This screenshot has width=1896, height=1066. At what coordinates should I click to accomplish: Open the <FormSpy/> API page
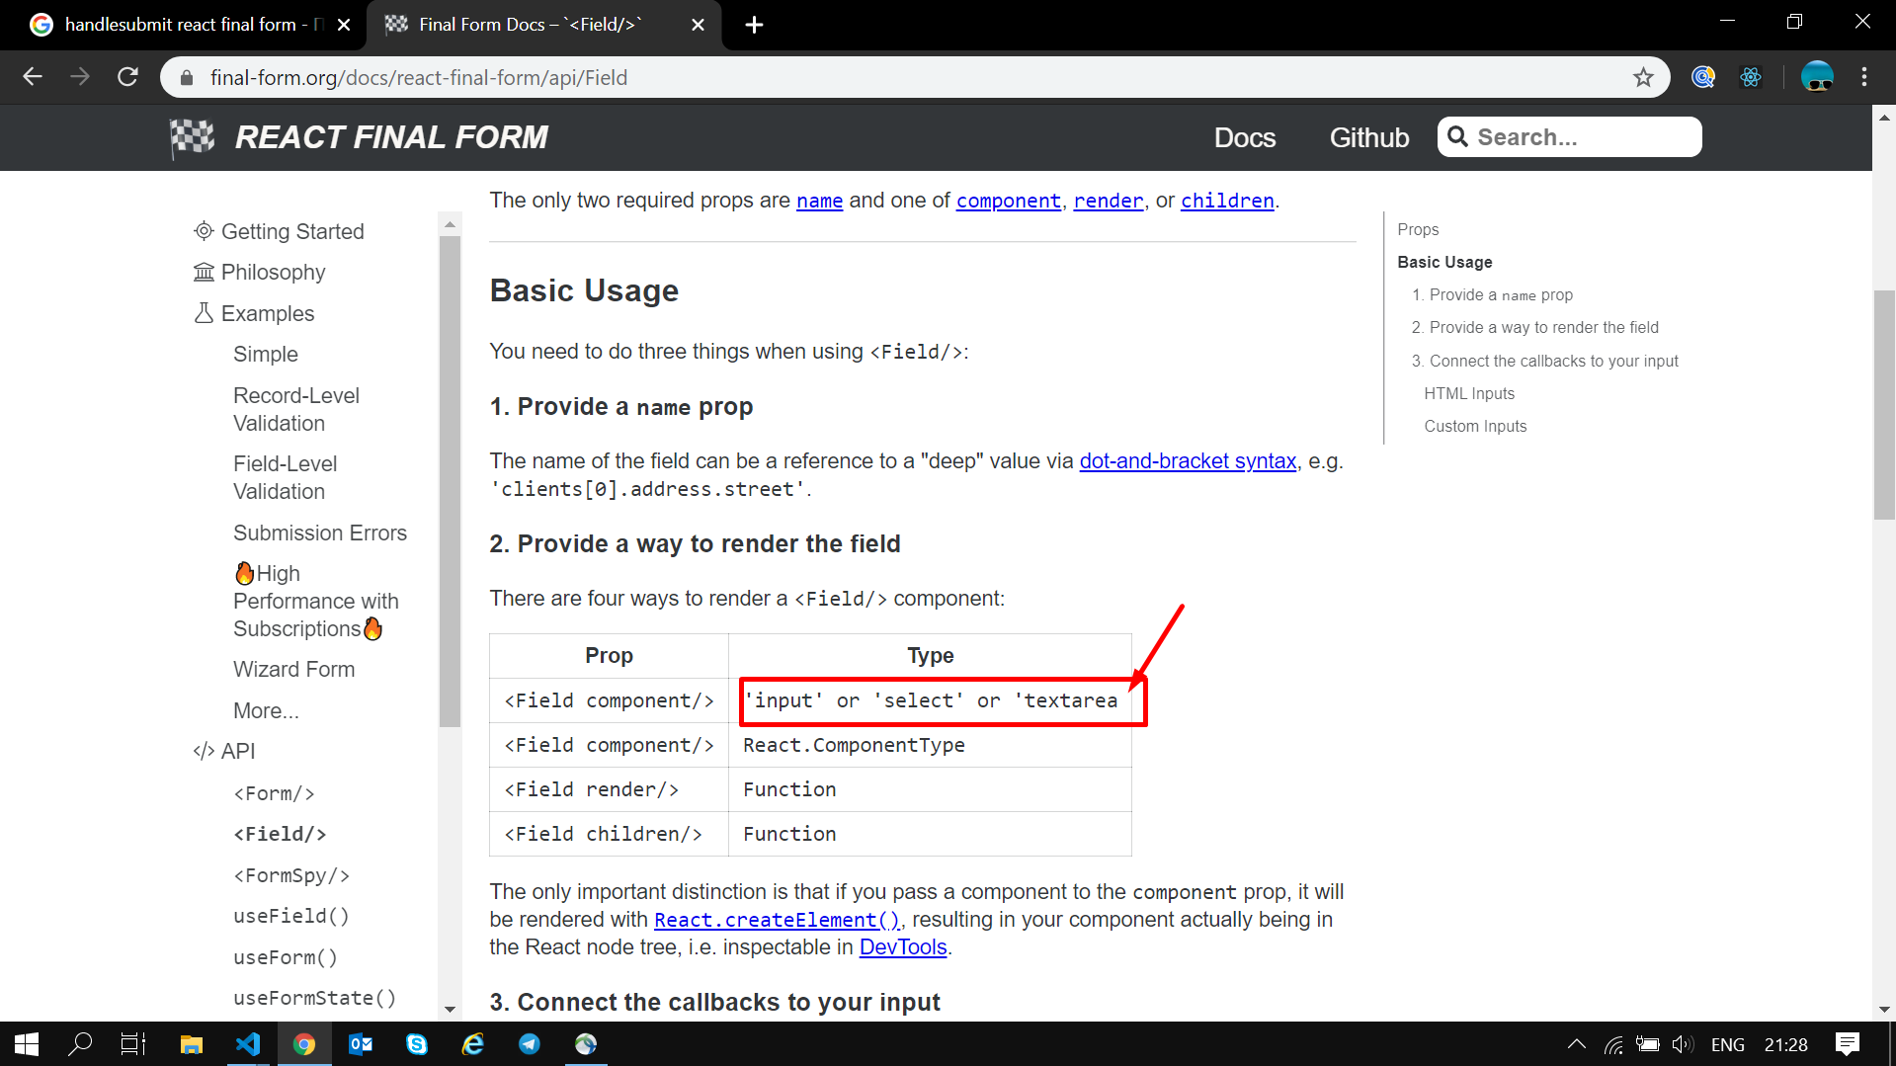(291, 875)
